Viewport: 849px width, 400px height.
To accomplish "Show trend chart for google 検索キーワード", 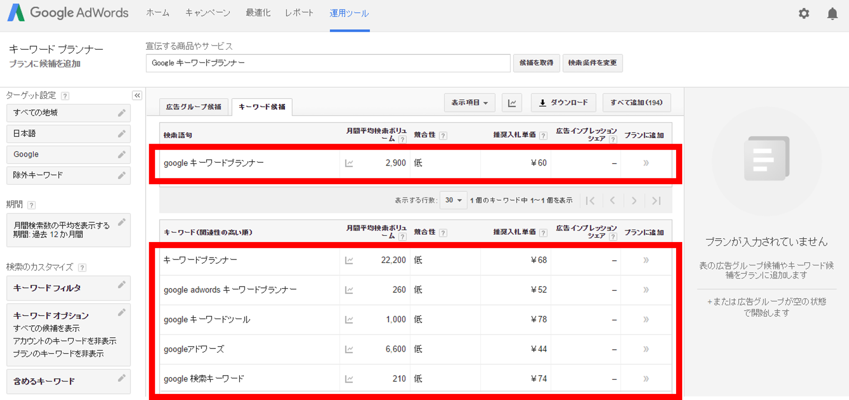I will tap(349, 379).
